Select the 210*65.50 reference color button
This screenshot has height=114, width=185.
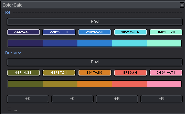coord(95,32)
